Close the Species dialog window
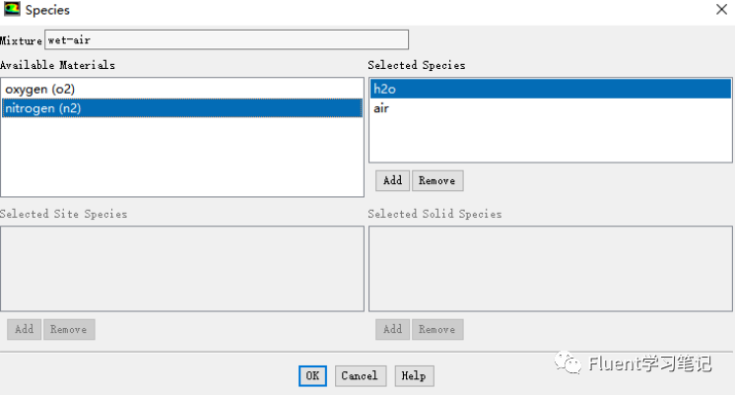 pyautogui.click(x=721, y=10)
